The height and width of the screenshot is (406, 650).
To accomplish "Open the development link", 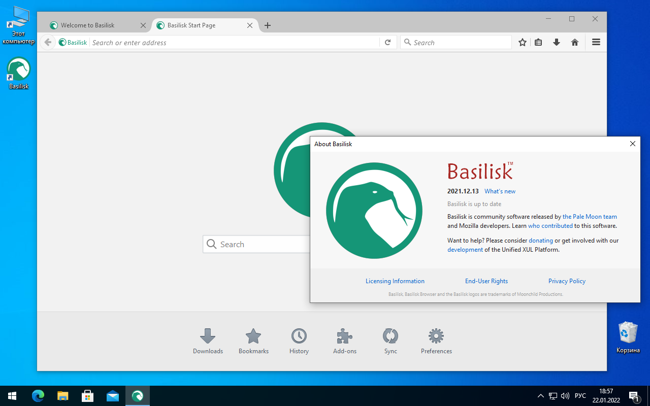I will 465,250.
